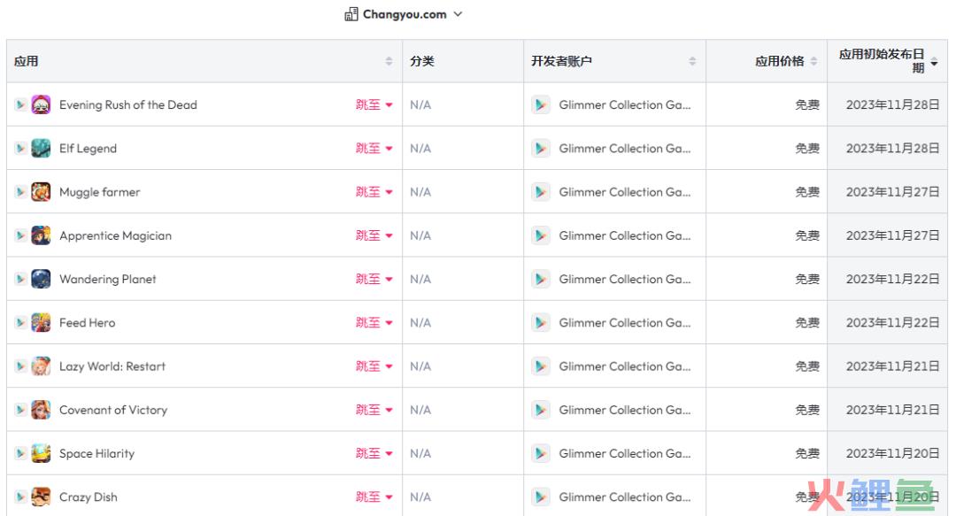Image resolution: width=956 pixels, height=516 pixels.
Task: Open the Feed Hero app page
Action: coord(87,323)
